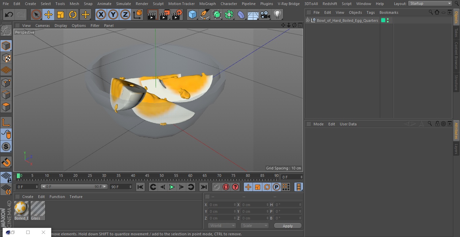460x237 pixels.
Task: Activate the Move tool
Action: pyautogui.click(x=48, y=14)
